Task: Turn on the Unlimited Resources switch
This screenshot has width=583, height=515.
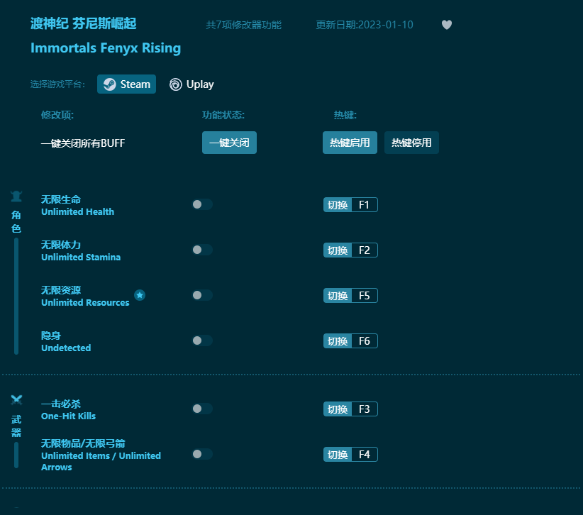Action: click(x=202, y=295)
